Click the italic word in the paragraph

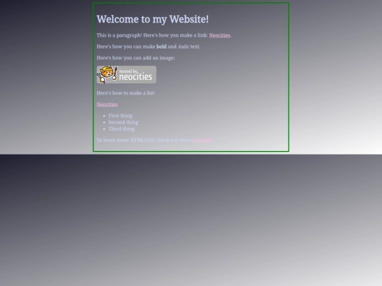184,47
